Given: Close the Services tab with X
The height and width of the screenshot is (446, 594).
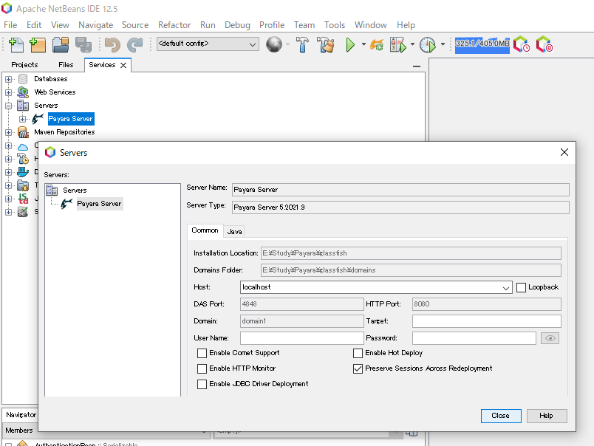Looking at the screenshot, I should tap(123, 65).
